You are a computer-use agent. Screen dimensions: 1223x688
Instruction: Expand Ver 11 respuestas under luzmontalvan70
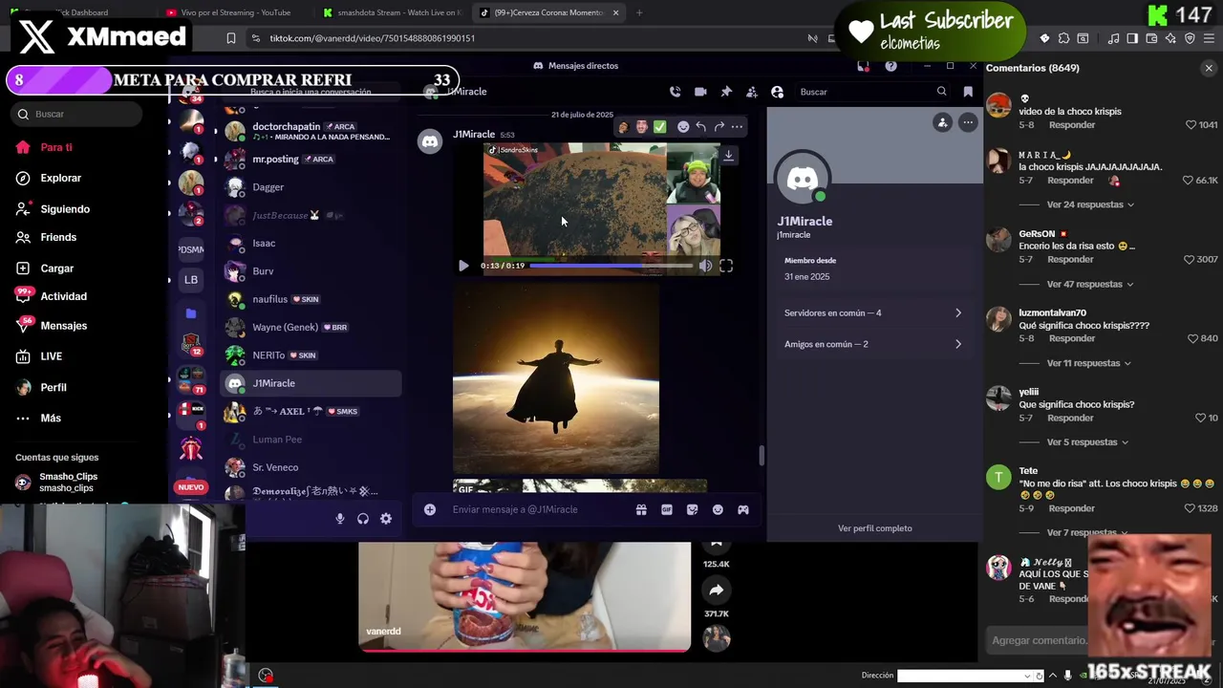pyautogui.click(x=1089, y=363)
